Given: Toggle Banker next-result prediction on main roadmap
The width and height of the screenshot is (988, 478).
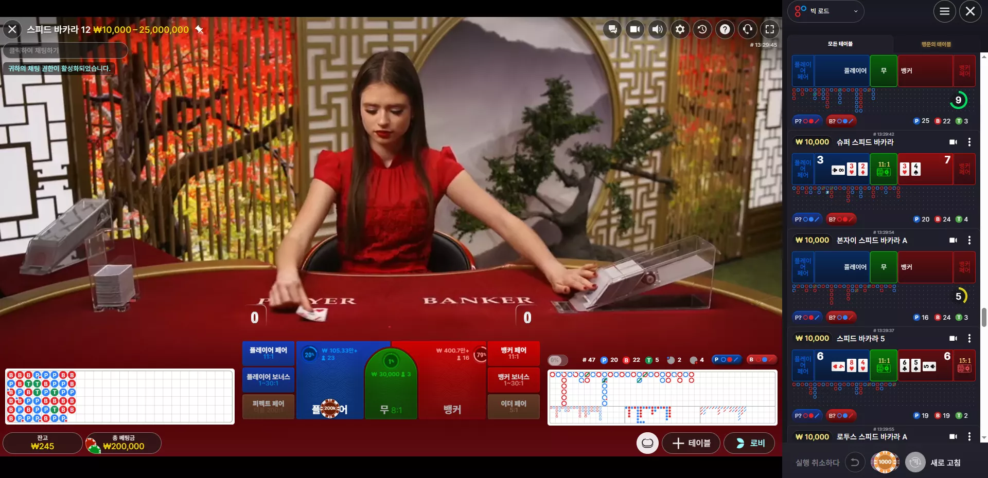Looking at the screenshot, I should pyautogui.click(x=762, y=360).
